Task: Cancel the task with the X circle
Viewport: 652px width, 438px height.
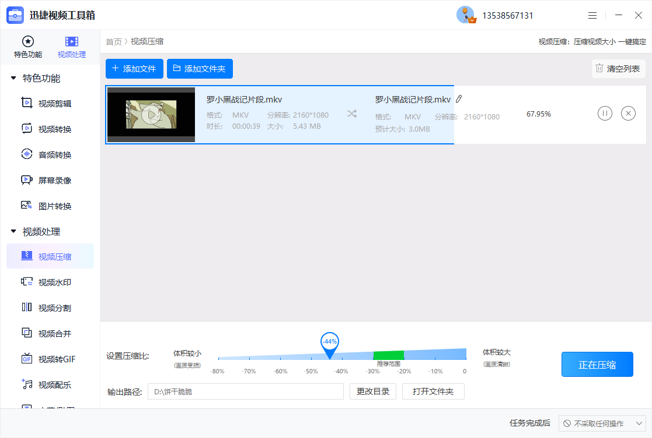Action: [628, 113]
